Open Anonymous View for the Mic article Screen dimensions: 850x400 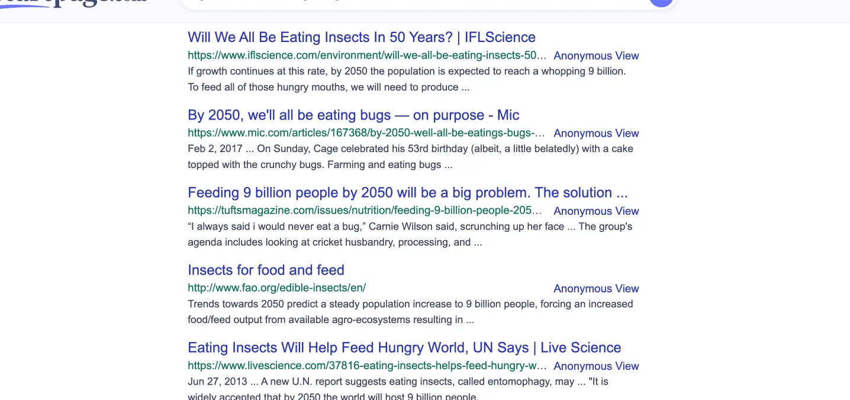[595, 133]
